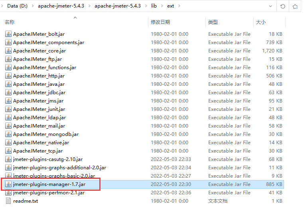Viewport: 304px width, 211px height.
Task: Select the jmeter-plugins-manager-1.7.jar file icon
Action: (x=8, y=184)
